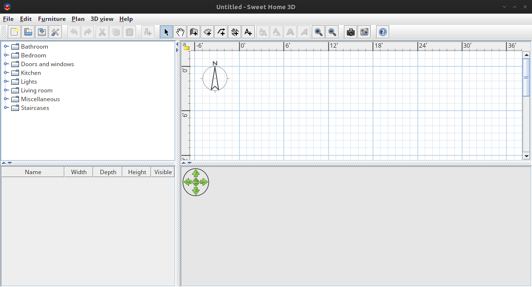
Task: Toggle italic text style icon
Action: pos(304,32)
